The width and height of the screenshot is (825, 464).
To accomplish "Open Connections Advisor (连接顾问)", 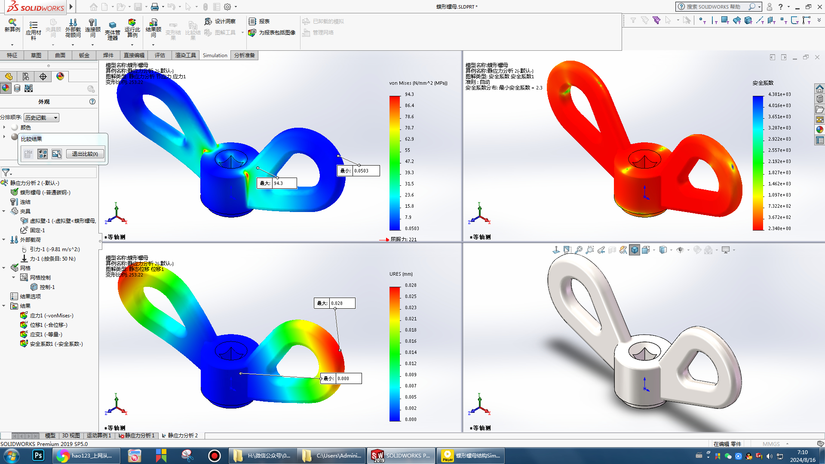I will 93,28.
